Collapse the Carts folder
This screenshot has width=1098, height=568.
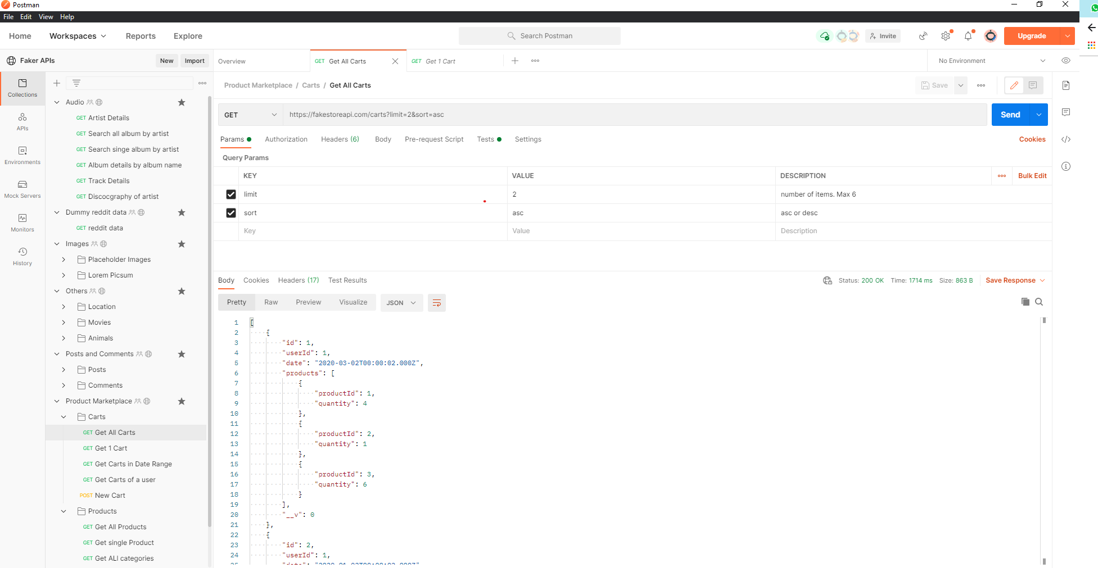(64, 417)
